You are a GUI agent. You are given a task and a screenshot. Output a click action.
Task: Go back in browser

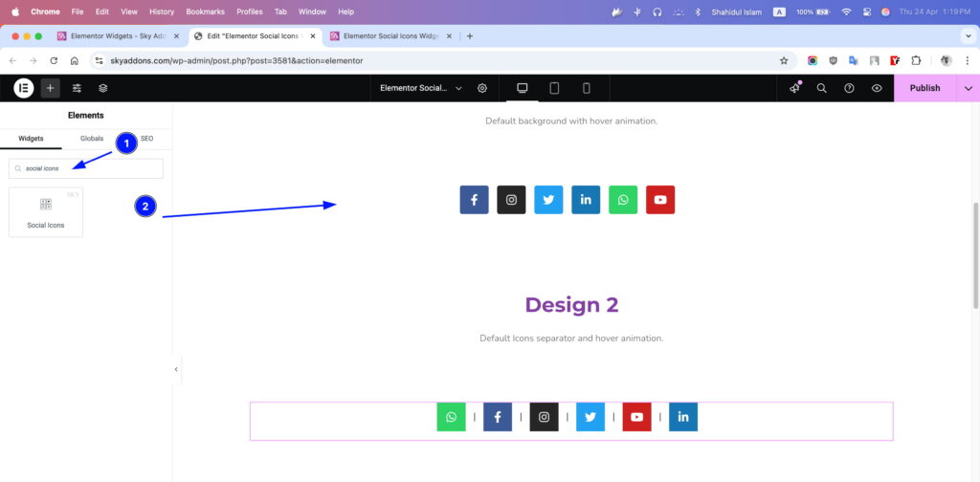tap(13, 60)
